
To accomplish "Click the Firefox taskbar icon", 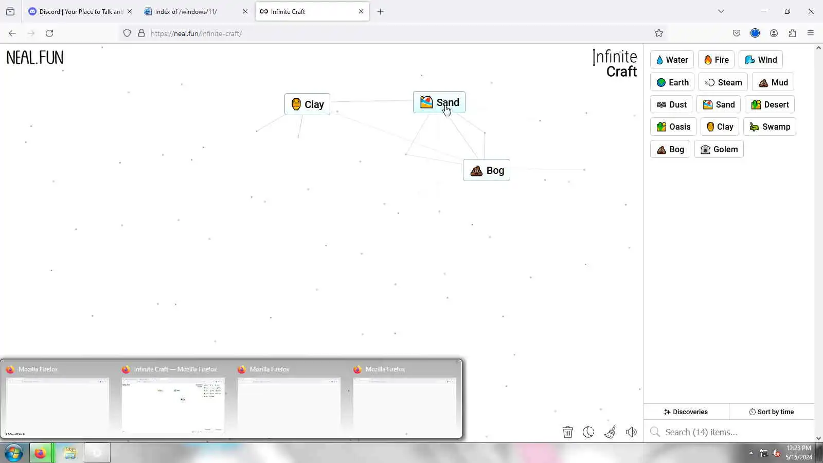I will [41, 453].
